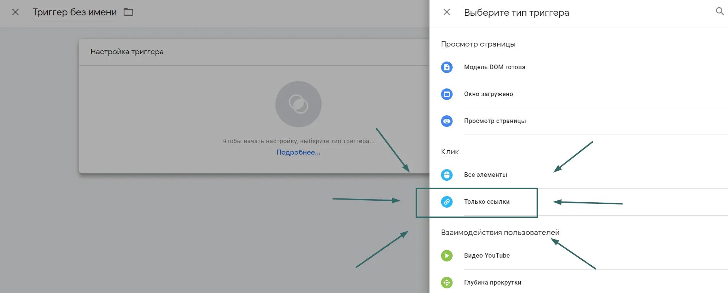Select trigger type Окно загружено
The height and width of the screenshot is (293, 728).
pyautogui.click(x=488, y=94)
